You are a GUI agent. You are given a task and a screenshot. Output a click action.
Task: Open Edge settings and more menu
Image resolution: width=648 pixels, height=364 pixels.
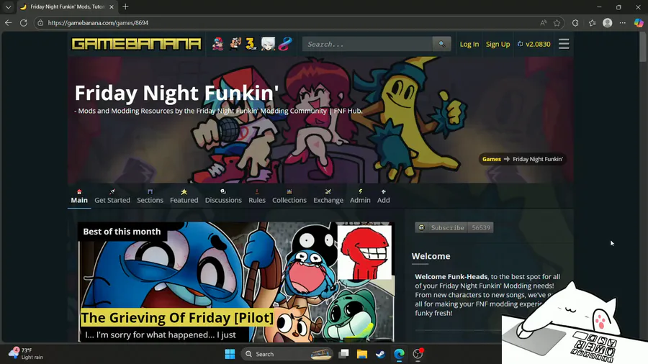tap(622, 23)
